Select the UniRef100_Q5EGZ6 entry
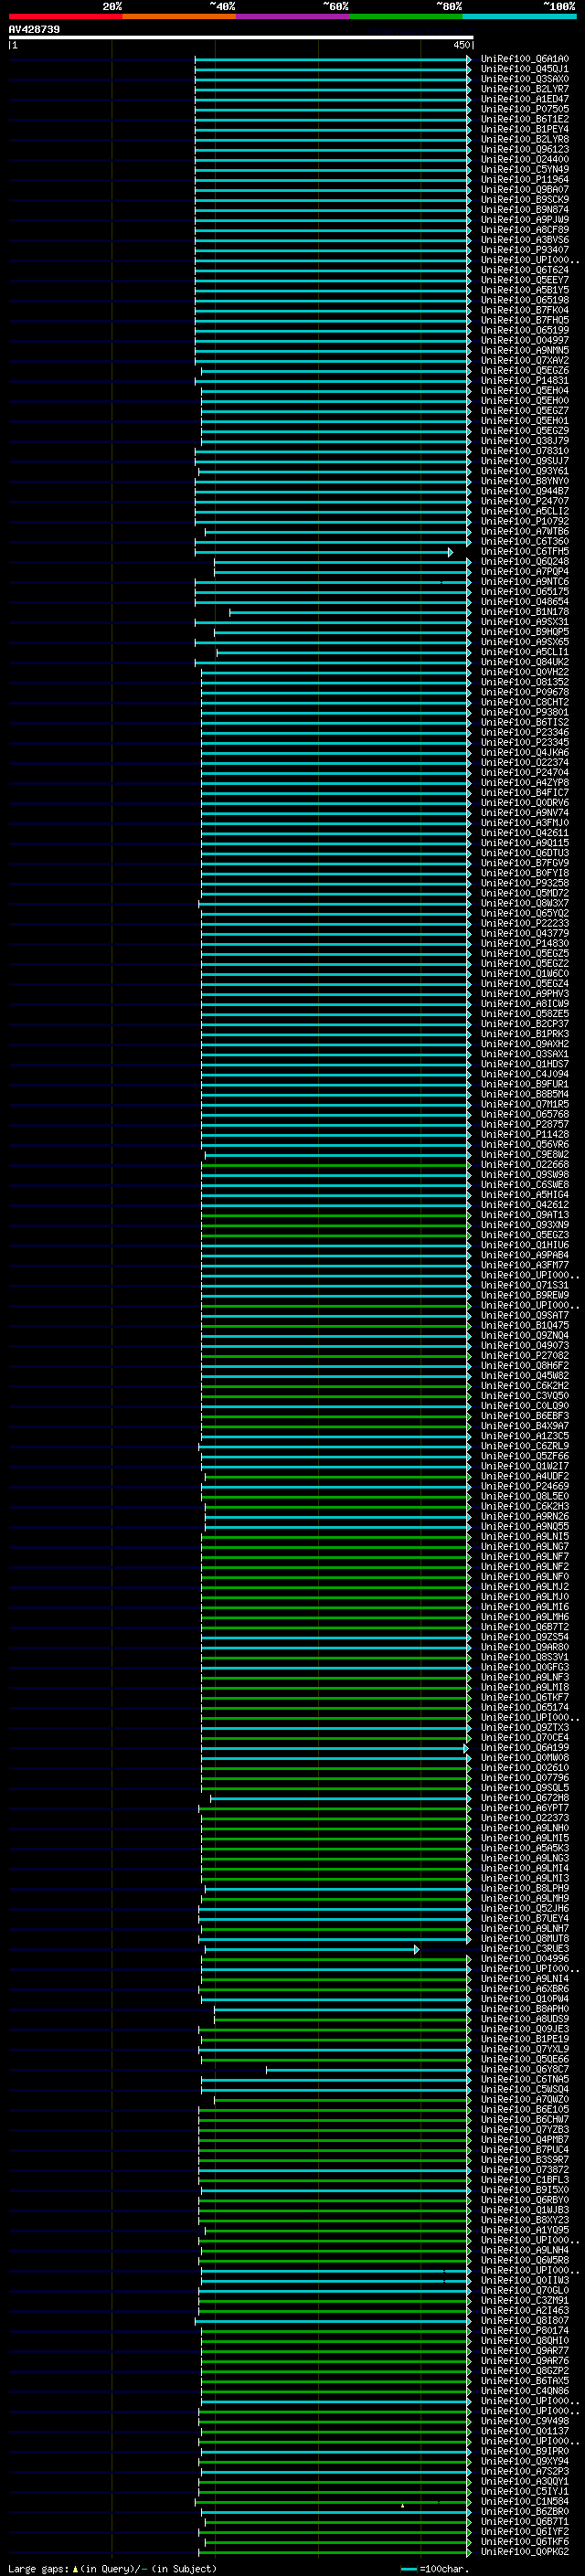The width and height of the screenshot is (585, 2576). click(x=525, y=370)
